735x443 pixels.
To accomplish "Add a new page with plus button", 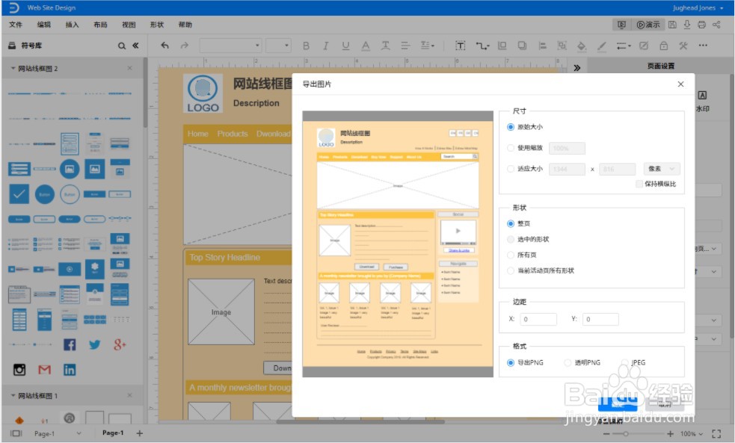I will pos(140,433).
